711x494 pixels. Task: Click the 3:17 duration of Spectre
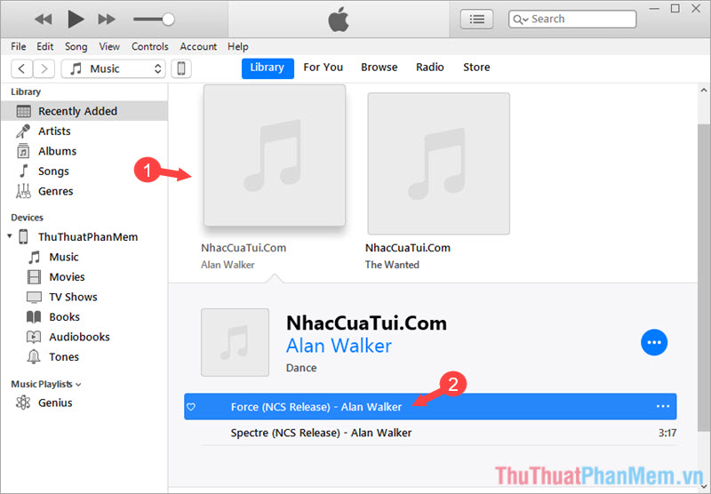click(x=667, y=434)
